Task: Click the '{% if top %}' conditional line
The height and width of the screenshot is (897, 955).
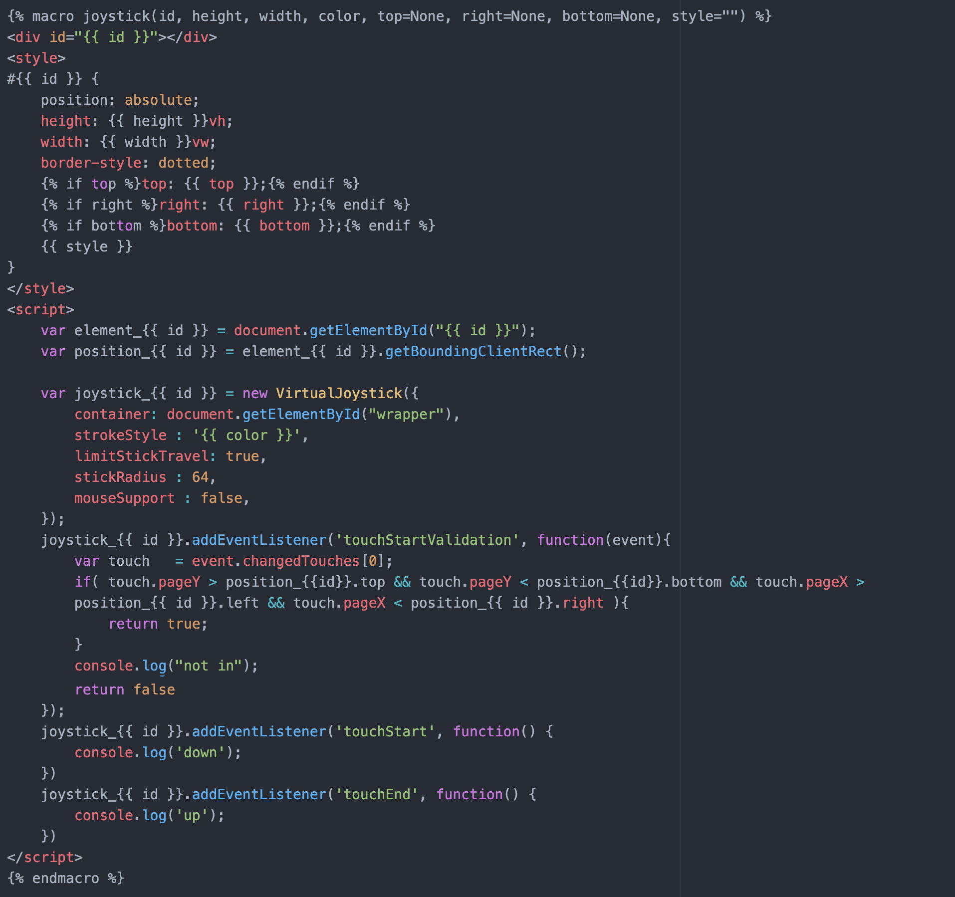Action: point(200,184)
